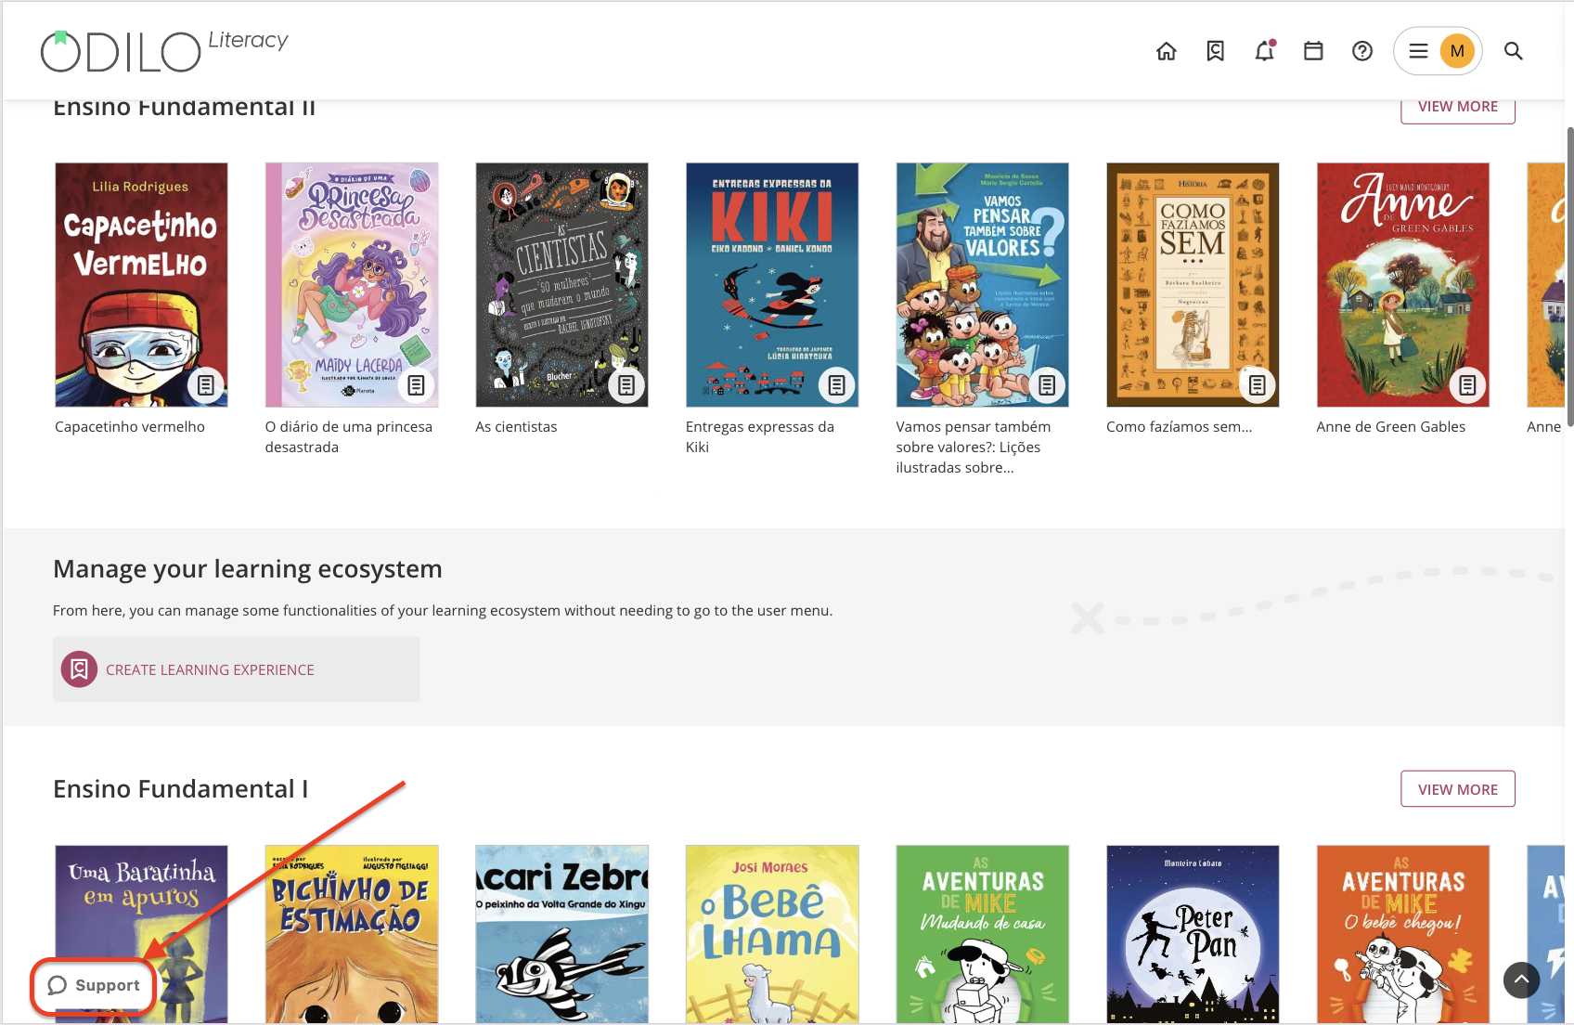1574x1025 pixels.
Task: Click ebook icon on Princesa Desastrada cover
Action: pos(417,384)
